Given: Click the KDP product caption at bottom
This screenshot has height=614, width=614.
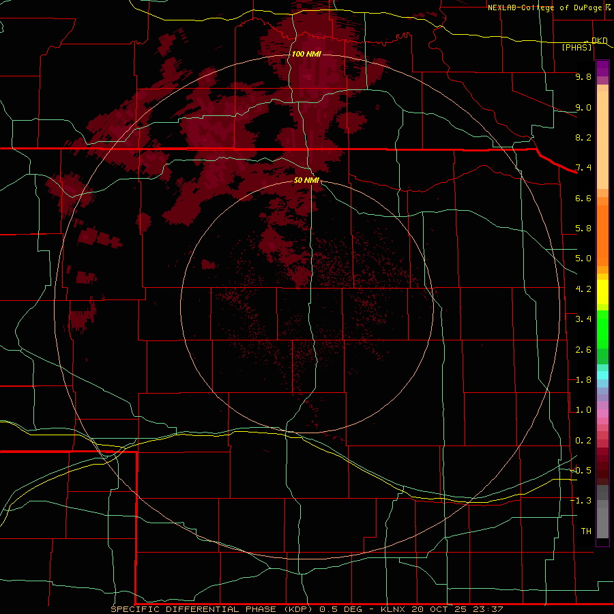Looking at the screenshot, I should tap(306, 609).
